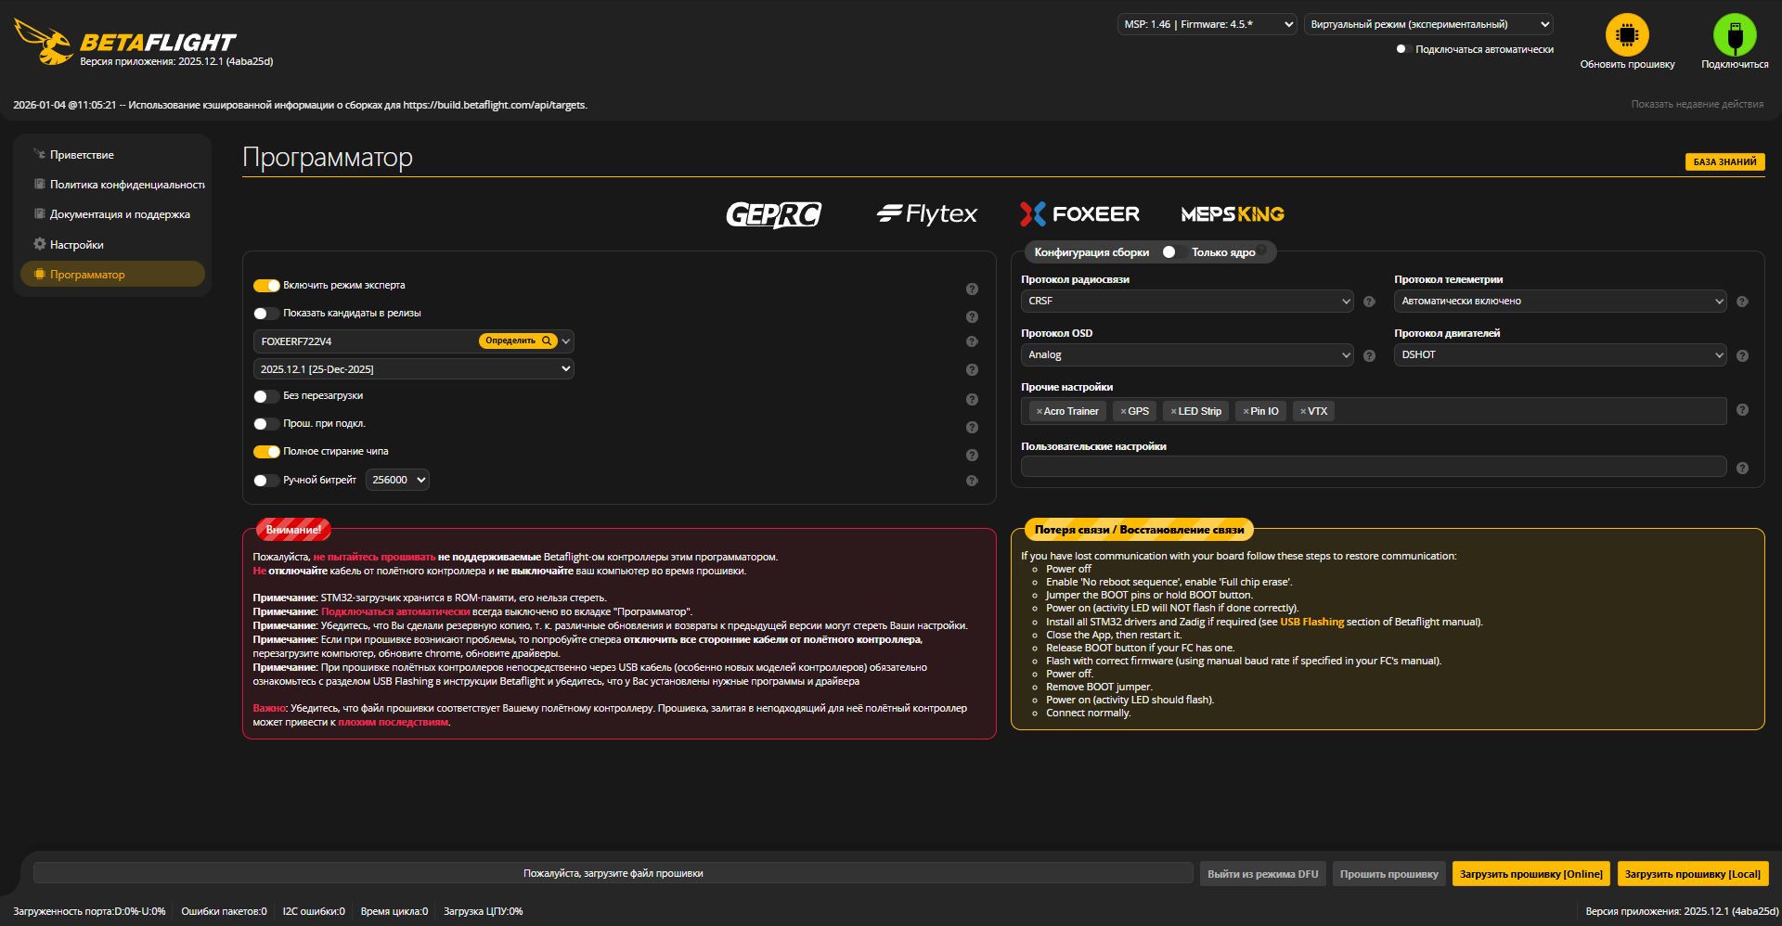Viewport: 1782px width, 926px height.
Task: Click the Foxeer sponsor logo
Action: [x=1079, y=214]
